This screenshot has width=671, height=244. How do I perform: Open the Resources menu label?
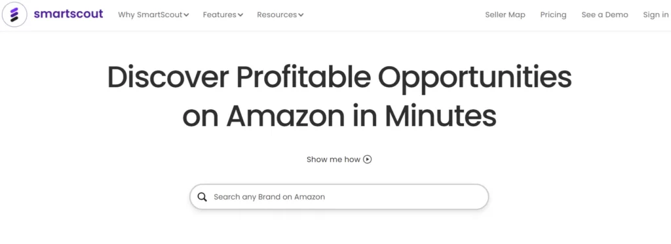pyautogui.click(x=277, y=14)
